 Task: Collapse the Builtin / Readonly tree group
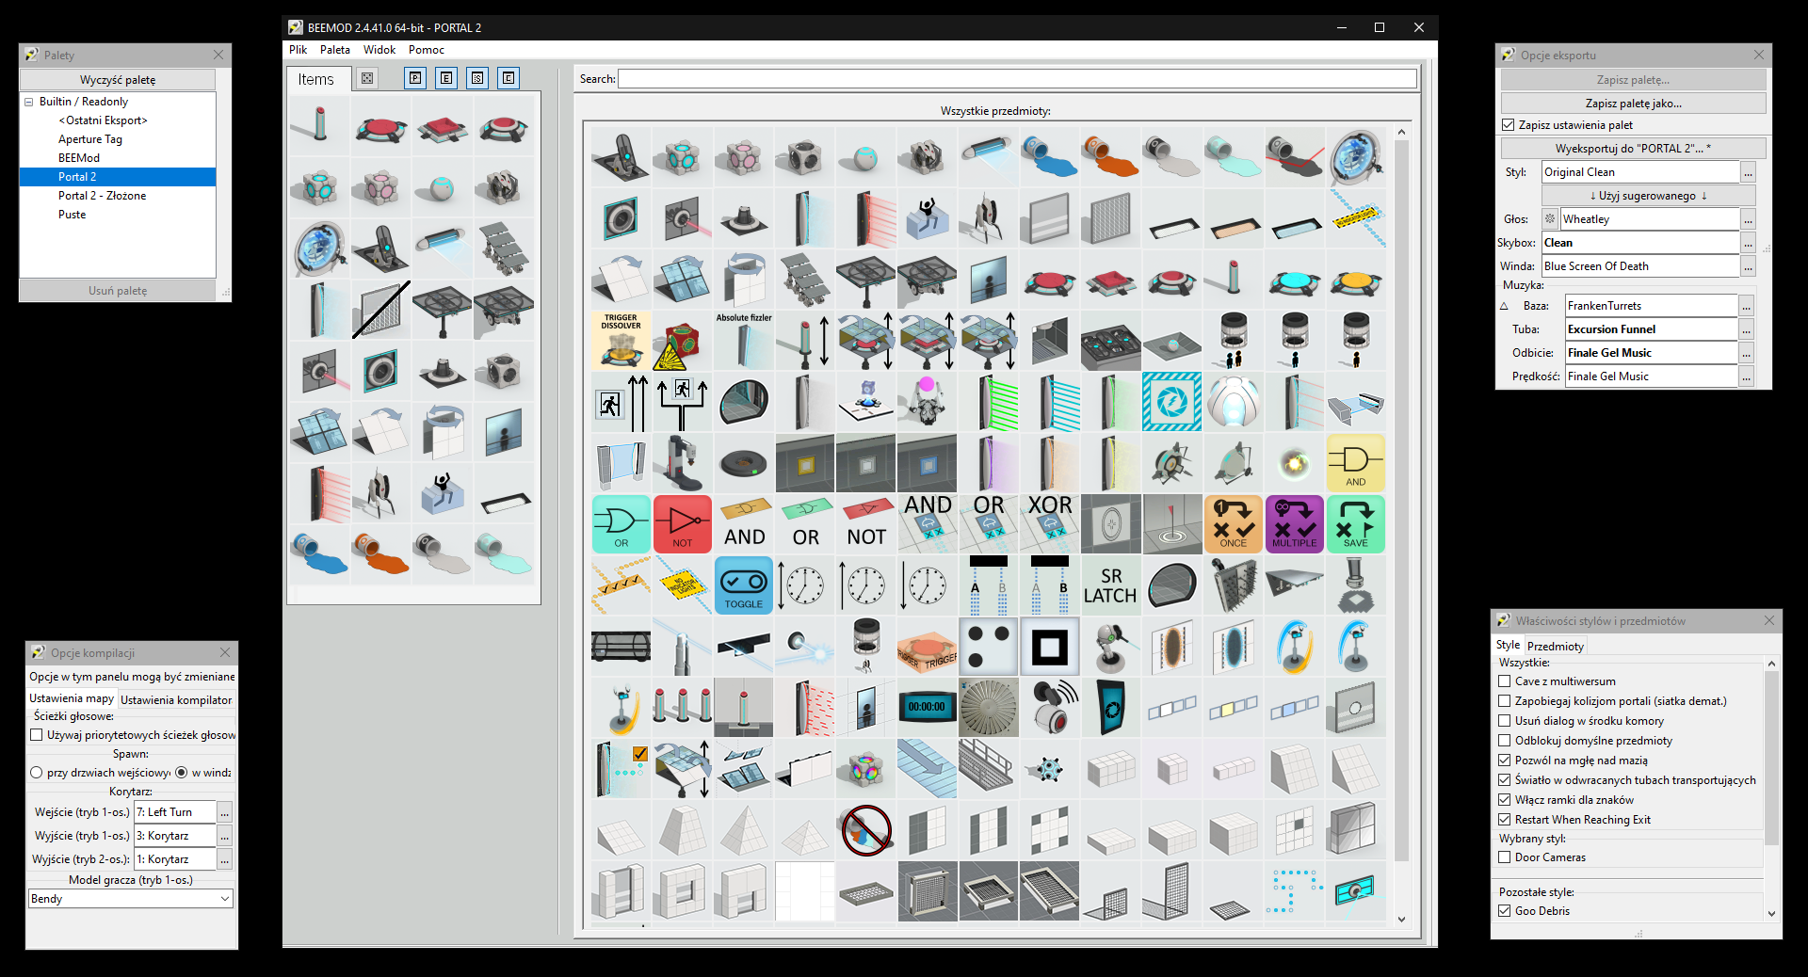29,102
